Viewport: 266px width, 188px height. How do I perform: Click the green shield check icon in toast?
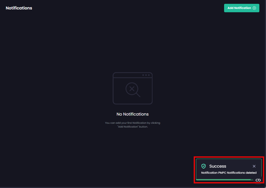pos(204,166)
